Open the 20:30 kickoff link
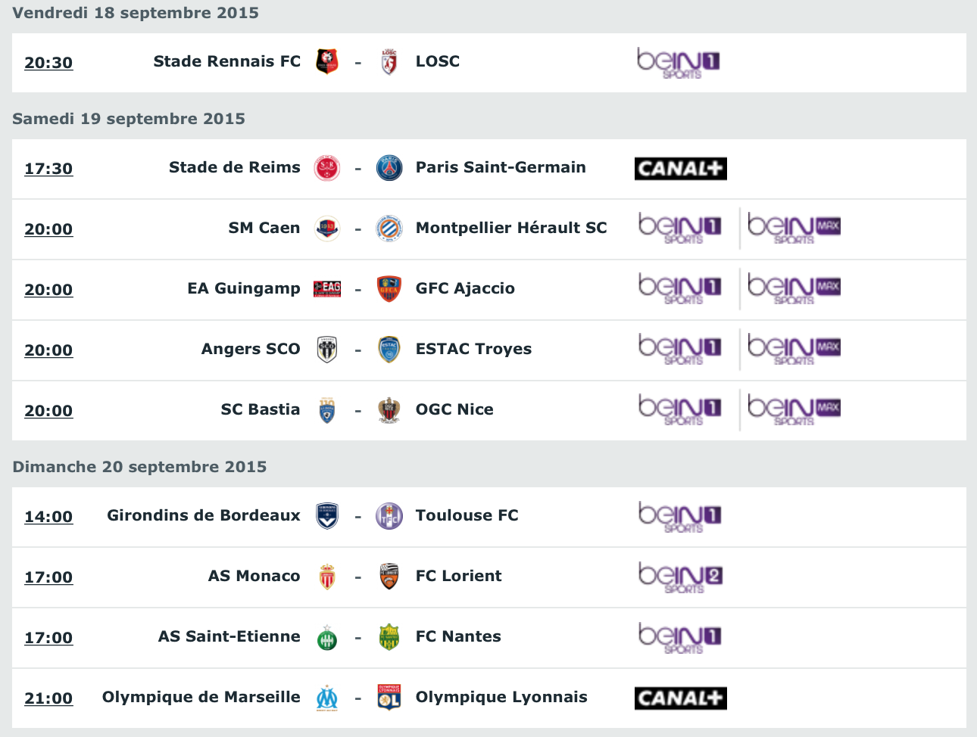The height and width of the screenshot is (737, 977). pos(48,63)
